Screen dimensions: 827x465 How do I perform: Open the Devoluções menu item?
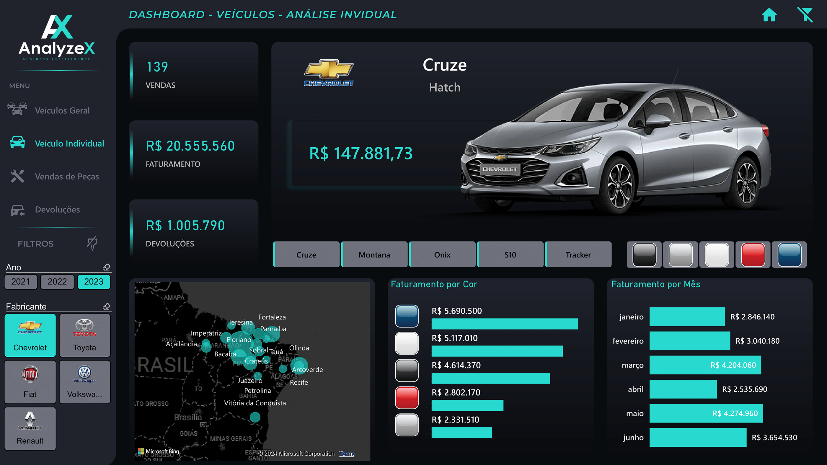[x=58, y=209]
